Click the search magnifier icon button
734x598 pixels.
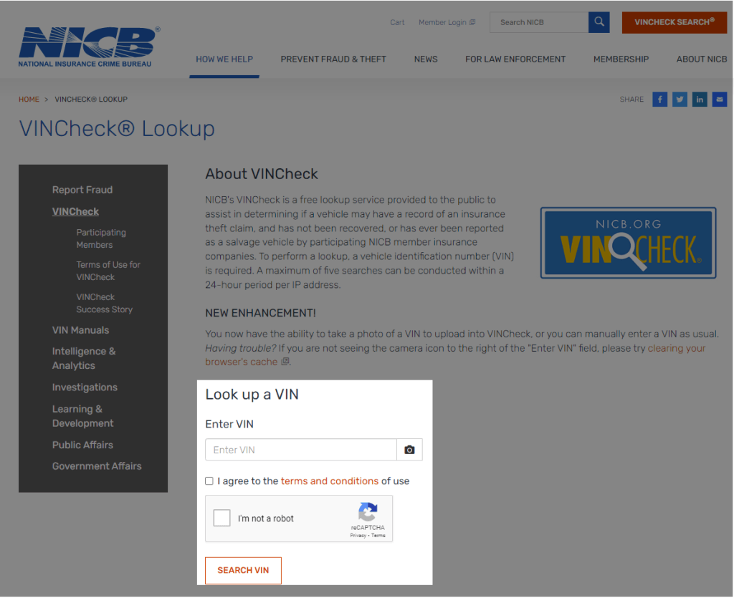pyautogui.click(x=599, y=22)
